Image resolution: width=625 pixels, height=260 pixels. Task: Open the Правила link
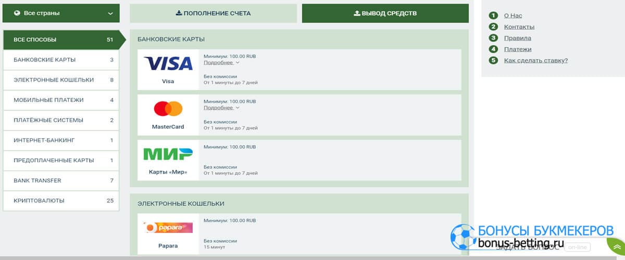518,38
